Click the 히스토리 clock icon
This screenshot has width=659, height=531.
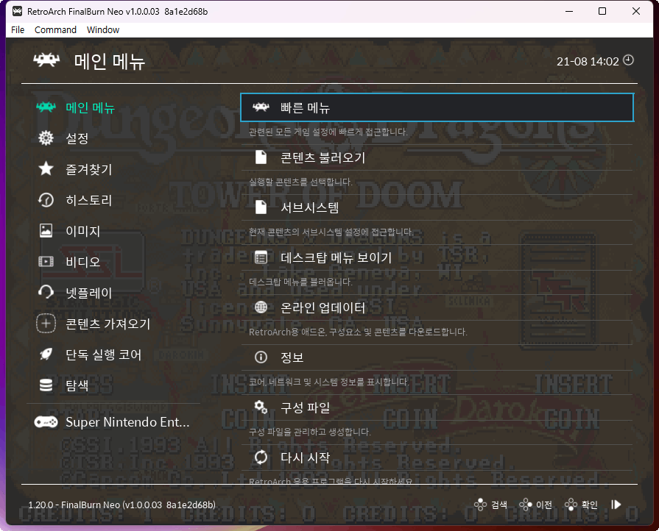click(46, 200)
